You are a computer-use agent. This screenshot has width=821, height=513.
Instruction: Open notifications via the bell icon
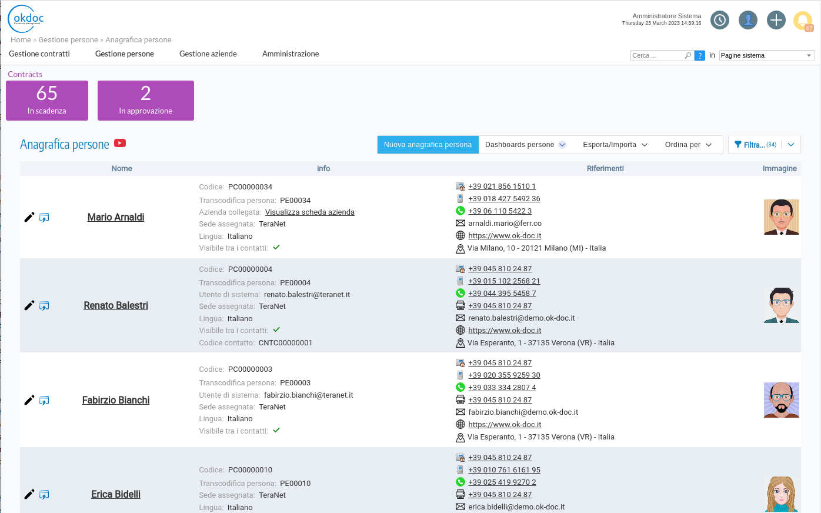point(803,20)
